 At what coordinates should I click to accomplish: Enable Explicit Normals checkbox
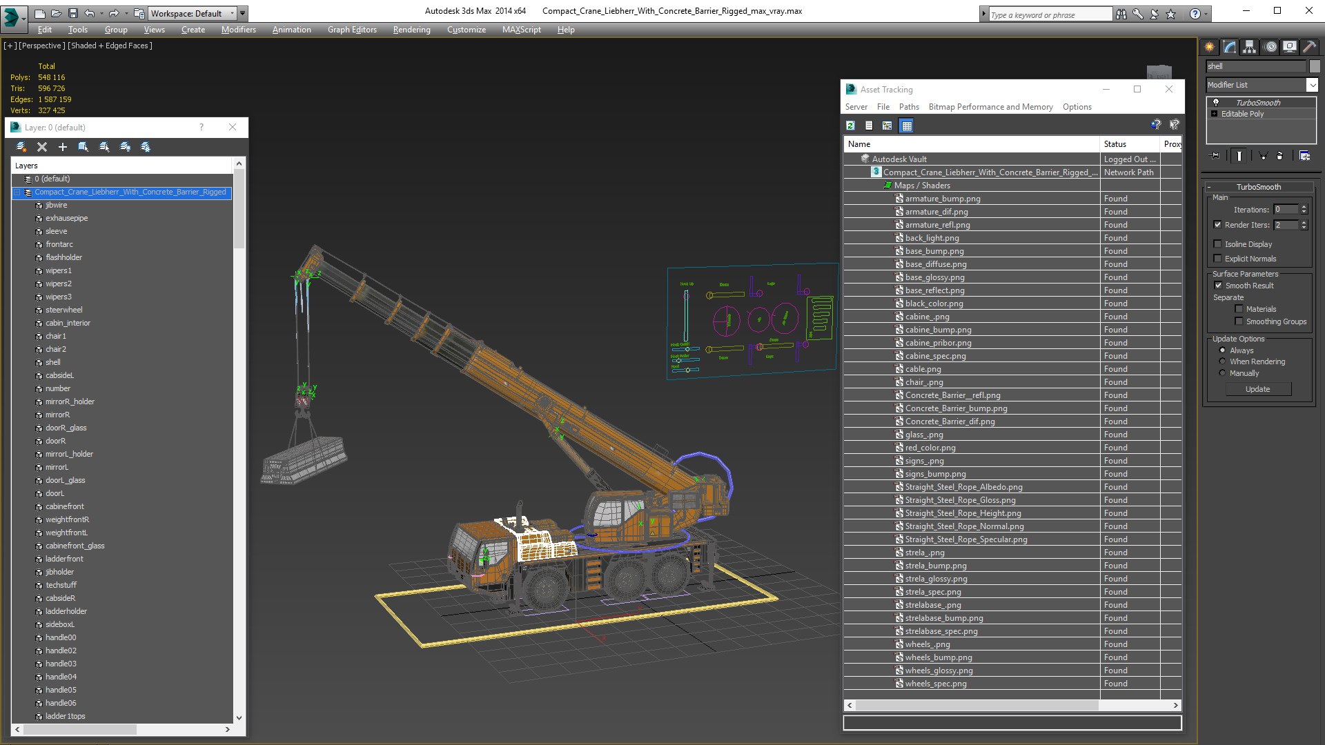point(1217,259)
